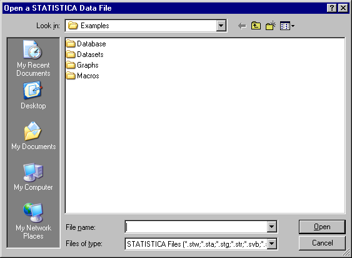Open My Network Places
This screenshot has width=352, height=258.
tap(33, 221)
